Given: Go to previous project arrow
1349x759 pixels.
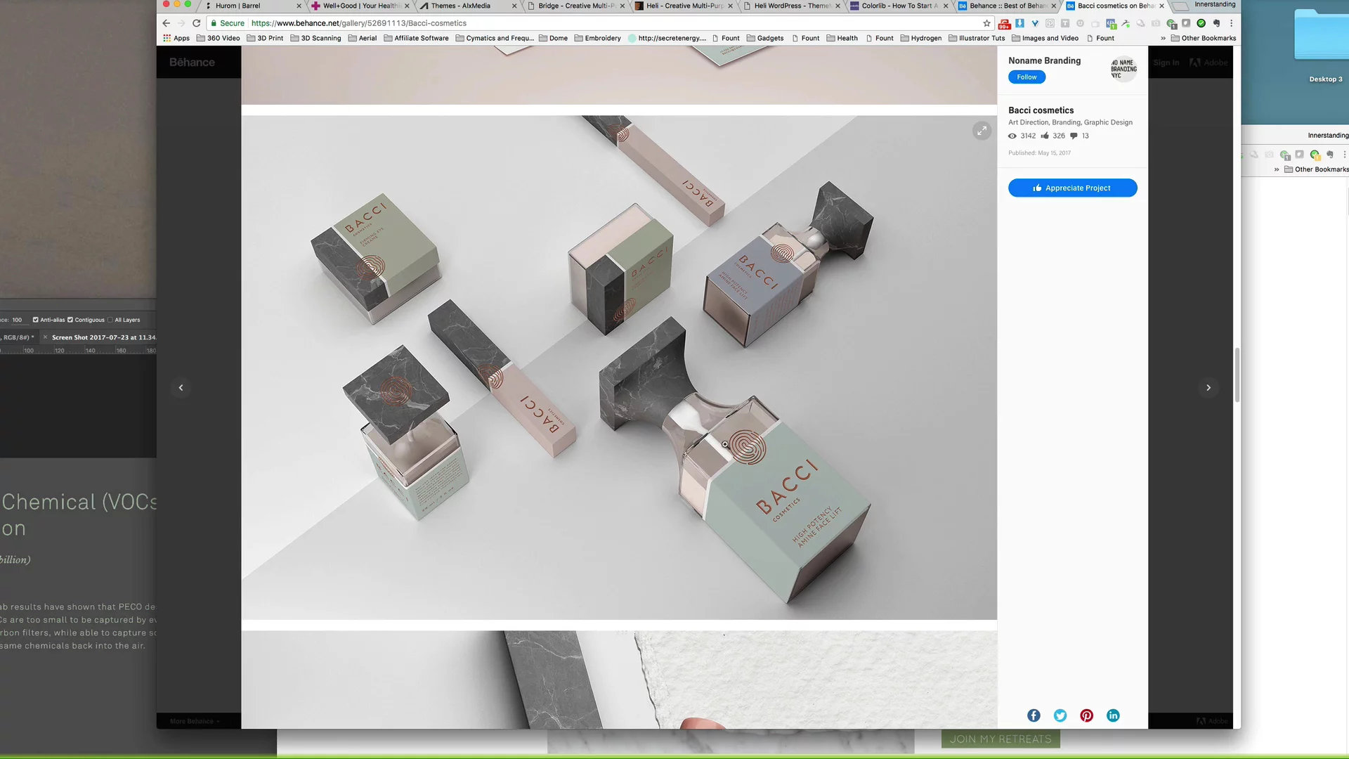Looking at the screenshot, I should tap(181, 387).
